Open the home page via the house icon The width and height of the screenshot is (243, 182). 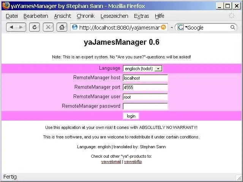tap(62, 27)
